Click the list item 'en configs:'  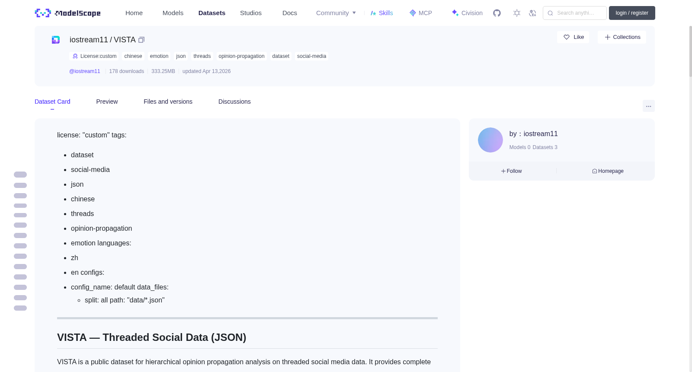(x=87, y=273)
